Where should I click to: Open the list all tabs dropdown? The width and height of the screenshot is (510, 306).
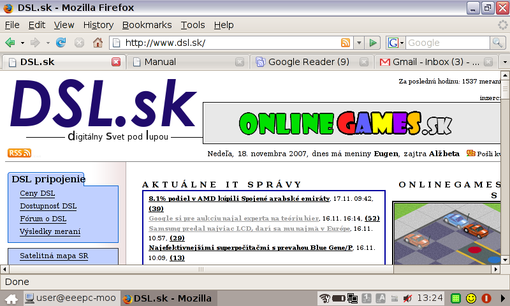(504, 62)
